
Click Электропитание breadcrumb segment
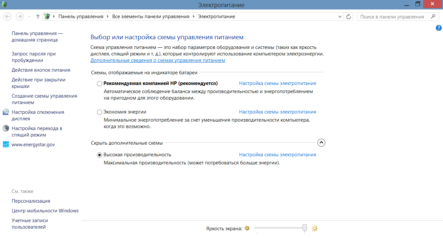coord(217,17)
